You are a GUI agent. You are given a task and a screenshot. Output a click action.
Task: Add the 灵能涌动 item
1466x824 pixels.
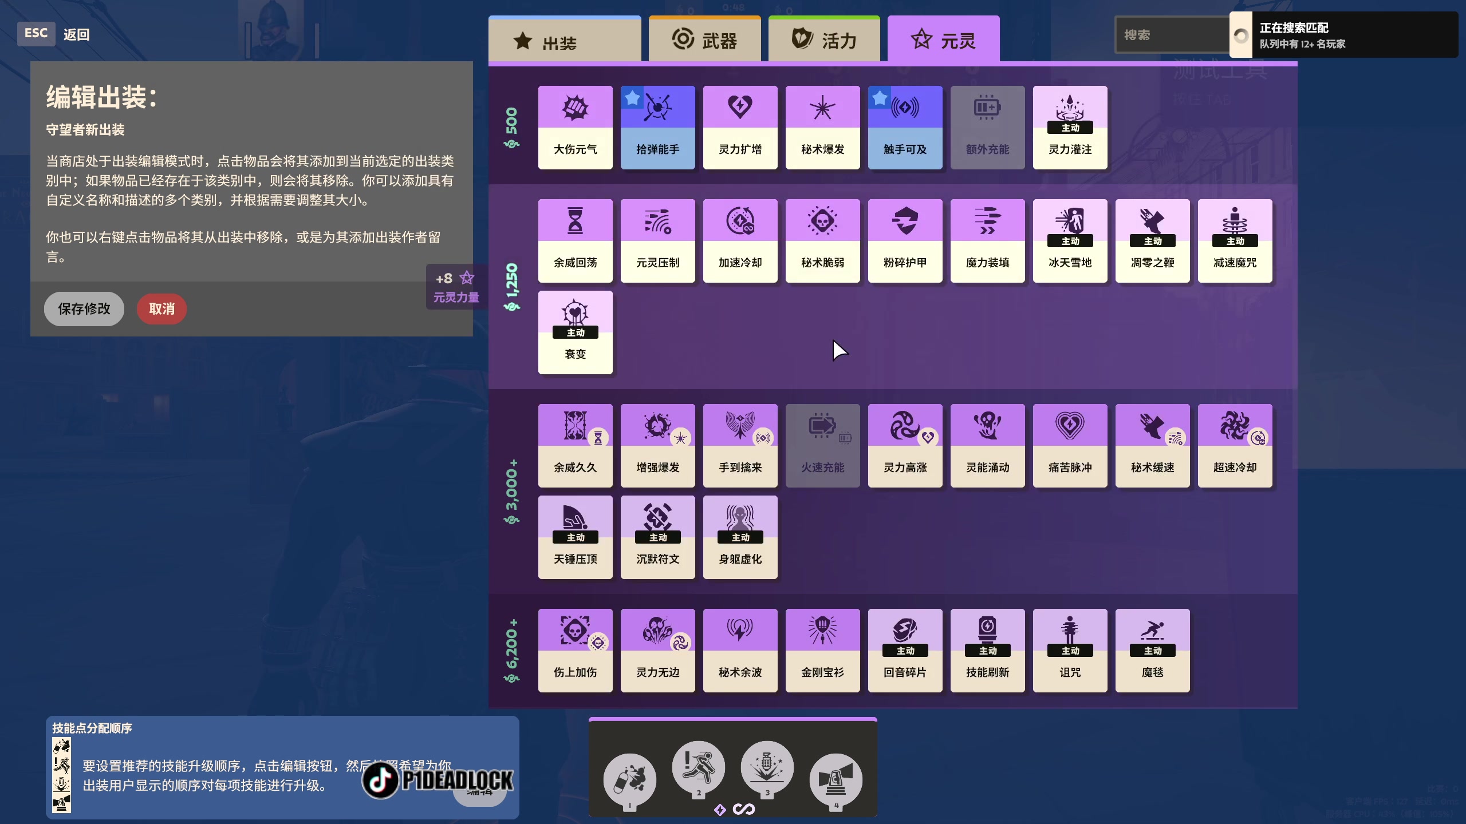987,445
